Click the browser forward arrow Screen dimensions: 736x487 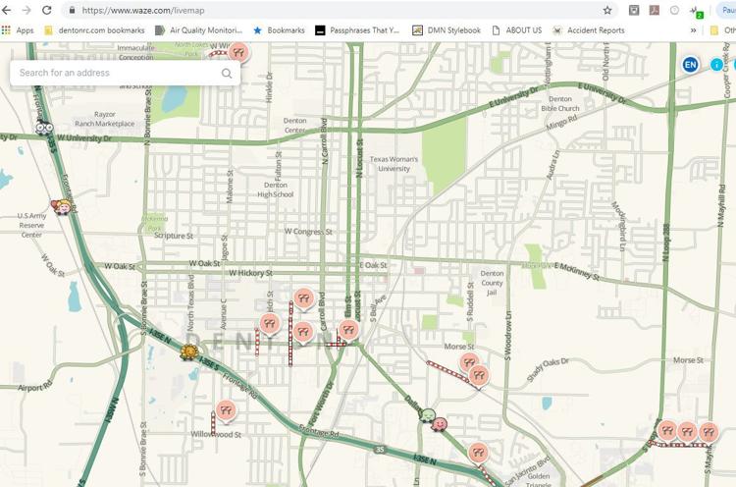pos(26,10)
